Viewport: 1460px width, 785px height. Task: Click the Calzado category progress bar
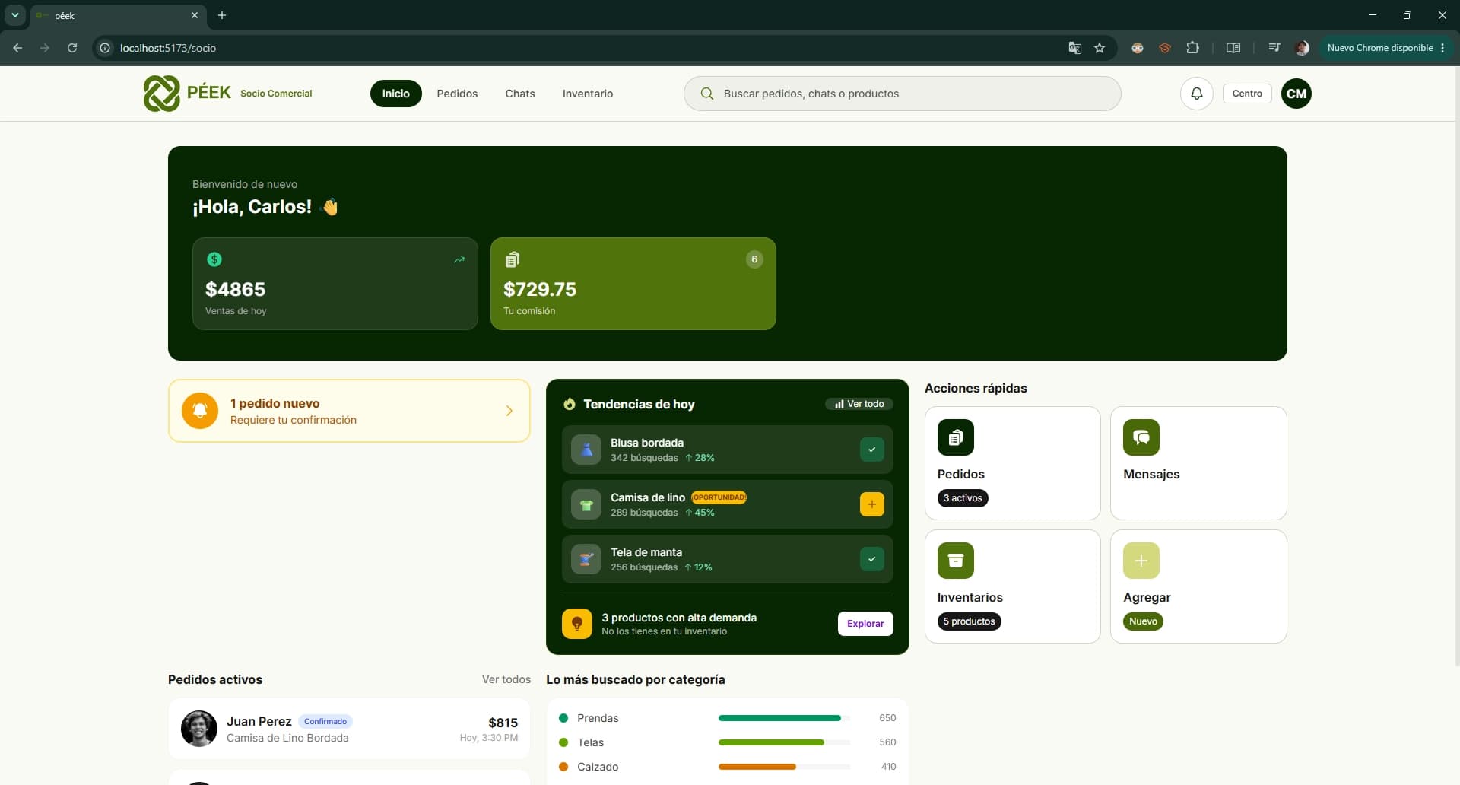click(784, 767)
